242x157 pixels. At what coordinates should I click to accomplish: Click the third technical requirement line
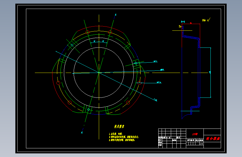(122, 140)
